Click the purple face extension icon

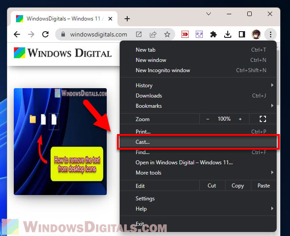[199, 34]
